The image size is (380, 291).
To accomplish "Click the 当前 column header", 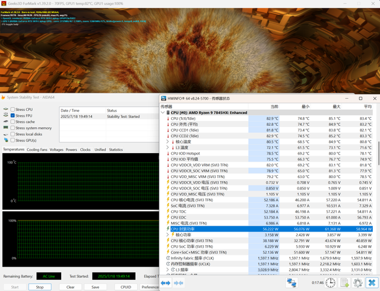I will (x=264, y=106).
